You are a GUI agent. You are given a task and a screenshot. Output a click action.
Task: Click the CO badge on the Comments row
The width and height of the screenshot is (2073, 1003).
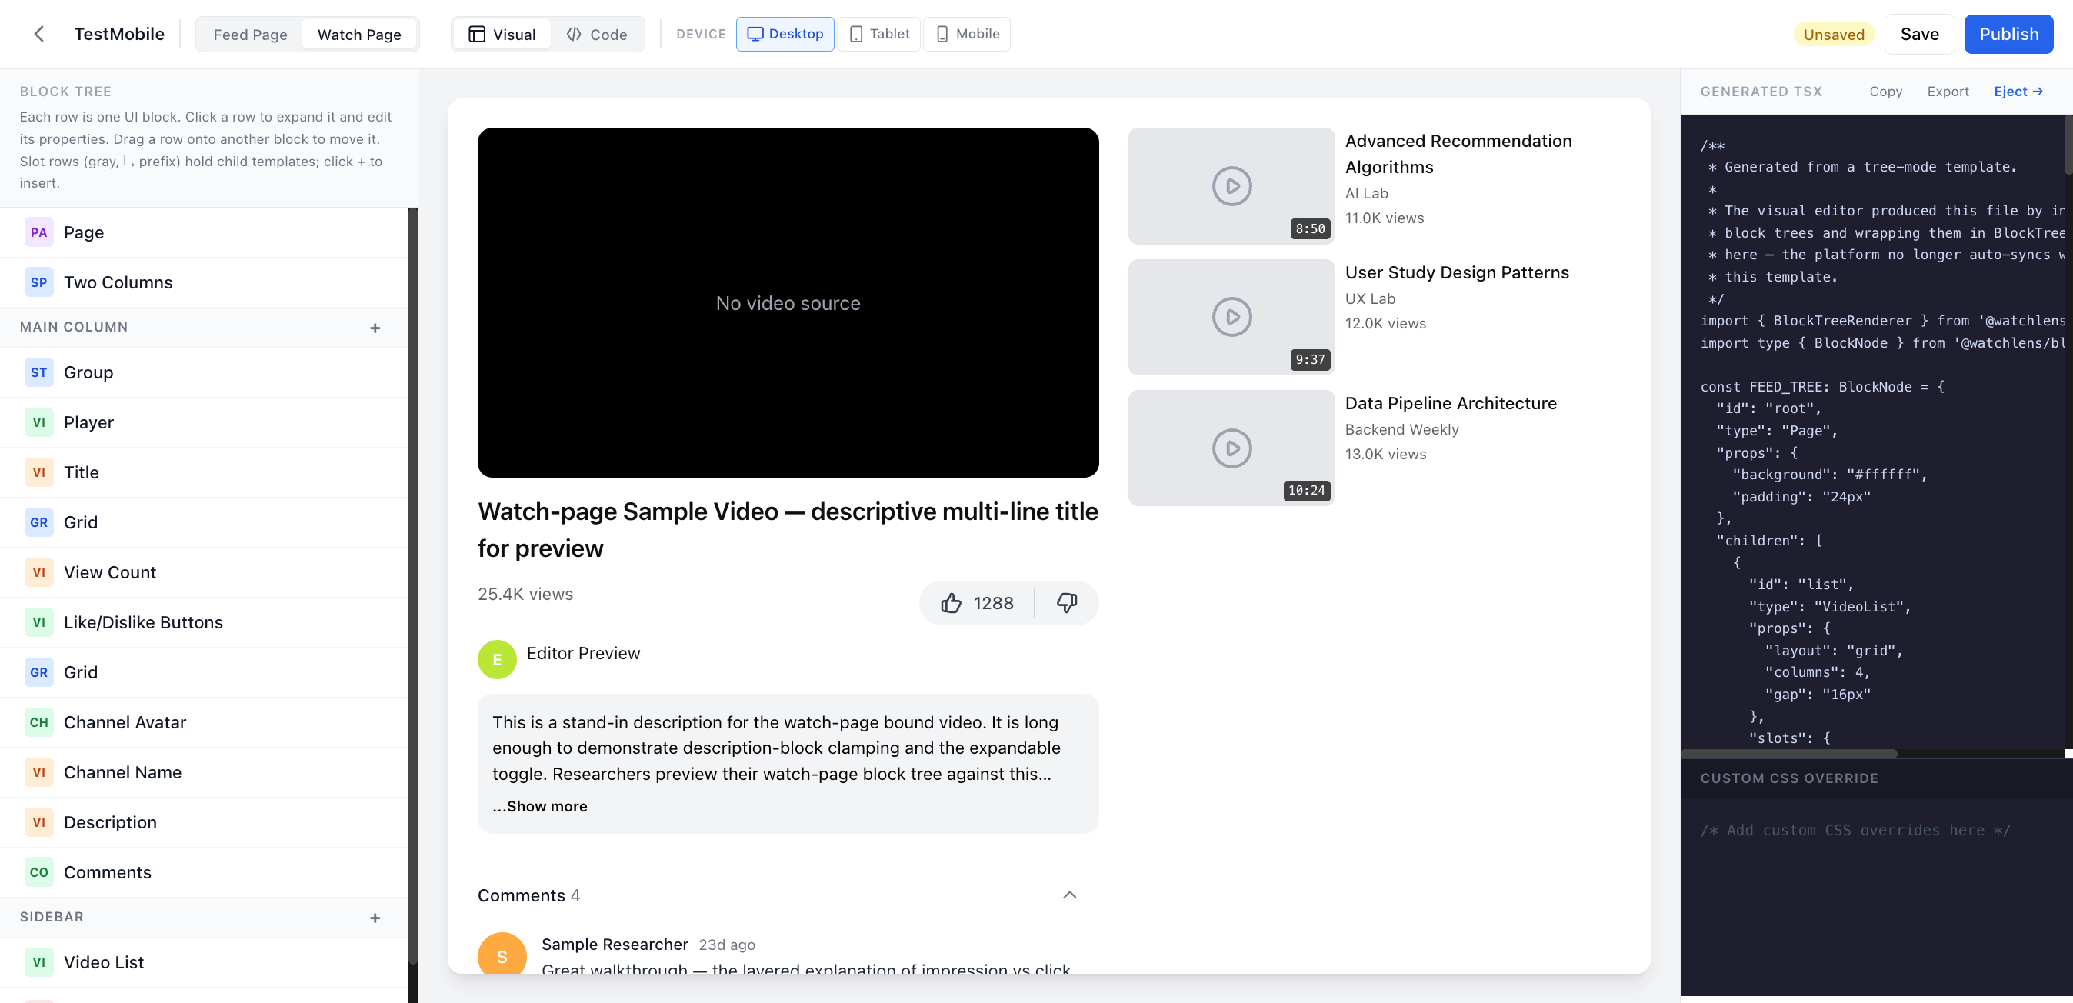point(38,871)
